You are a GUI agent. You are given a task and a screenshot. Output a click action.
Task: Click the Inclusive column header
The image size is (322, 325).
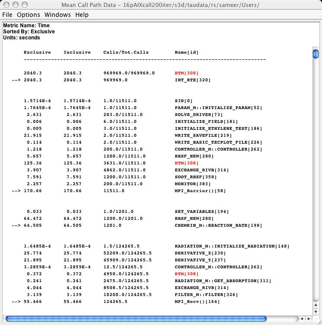click(x=77, y=52)
